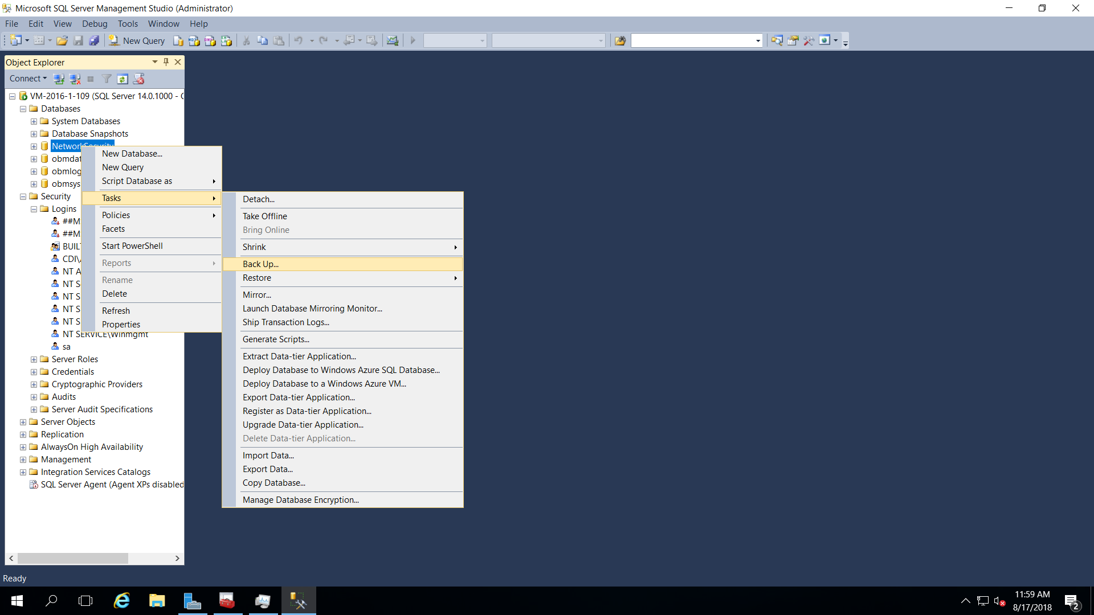Open File Explorer from taskbar
The height and width of the screenshot is (615, 1094).
(x=157, y=601)
